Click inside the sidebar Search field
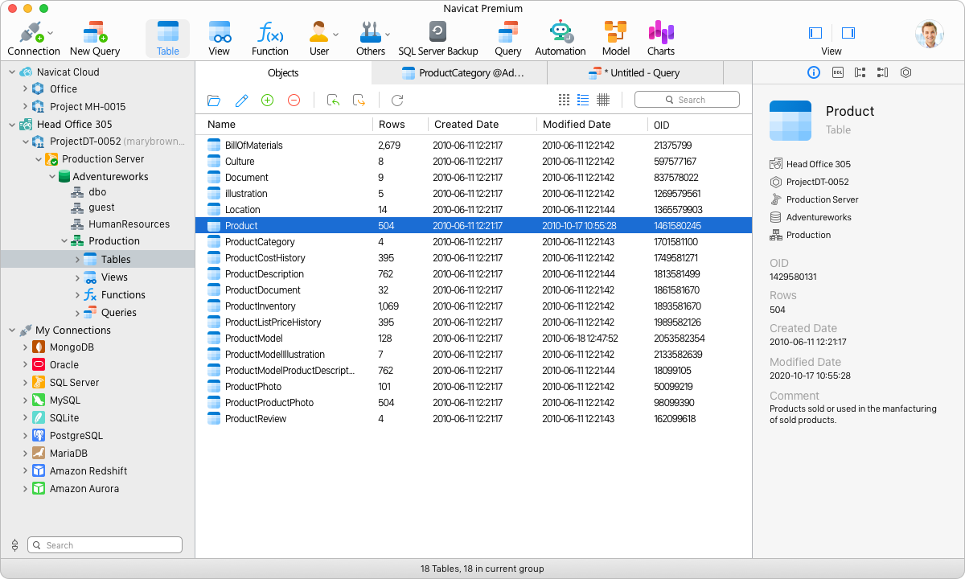 [105, 544]
